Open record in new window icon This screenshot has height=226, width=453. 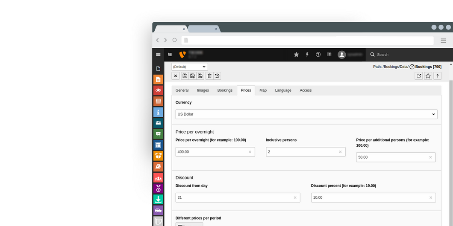tap(419, 76)
